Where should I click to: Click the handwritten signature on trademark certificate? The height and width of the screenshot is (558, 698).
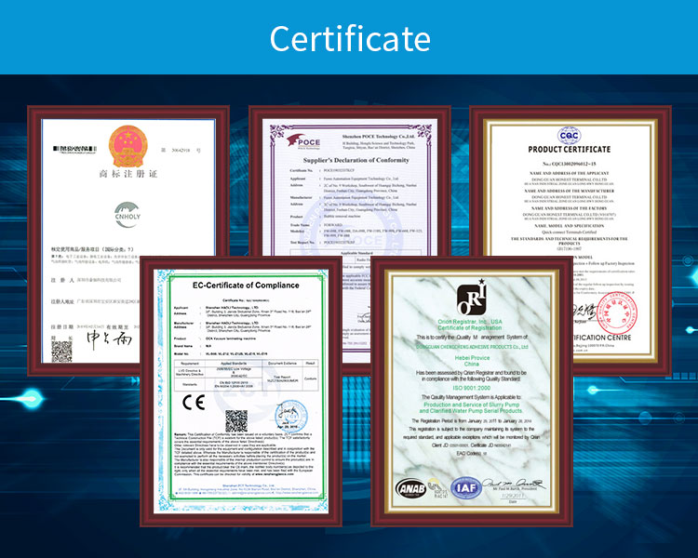[110, 339]
